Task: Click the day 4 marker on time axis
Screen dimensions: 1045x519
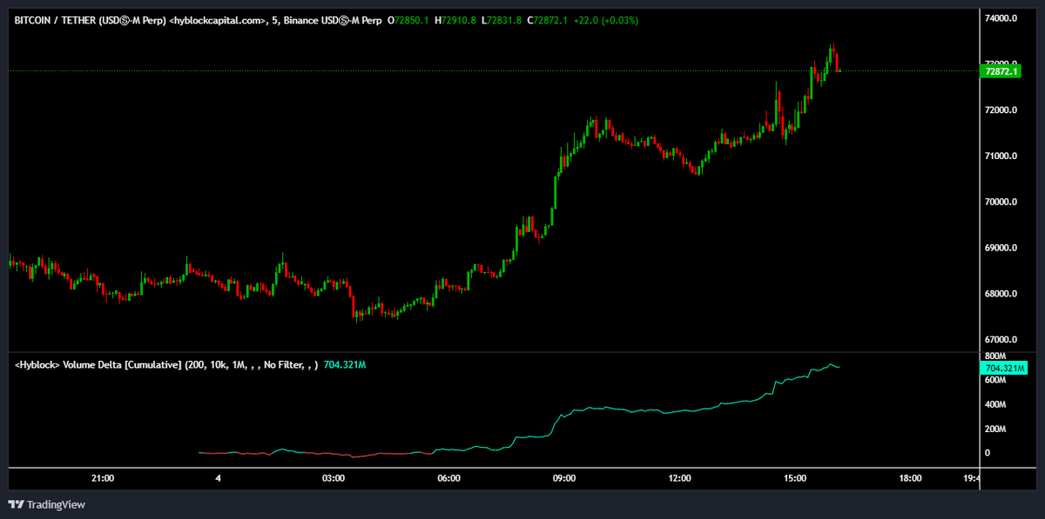Action: click(218, 479)
